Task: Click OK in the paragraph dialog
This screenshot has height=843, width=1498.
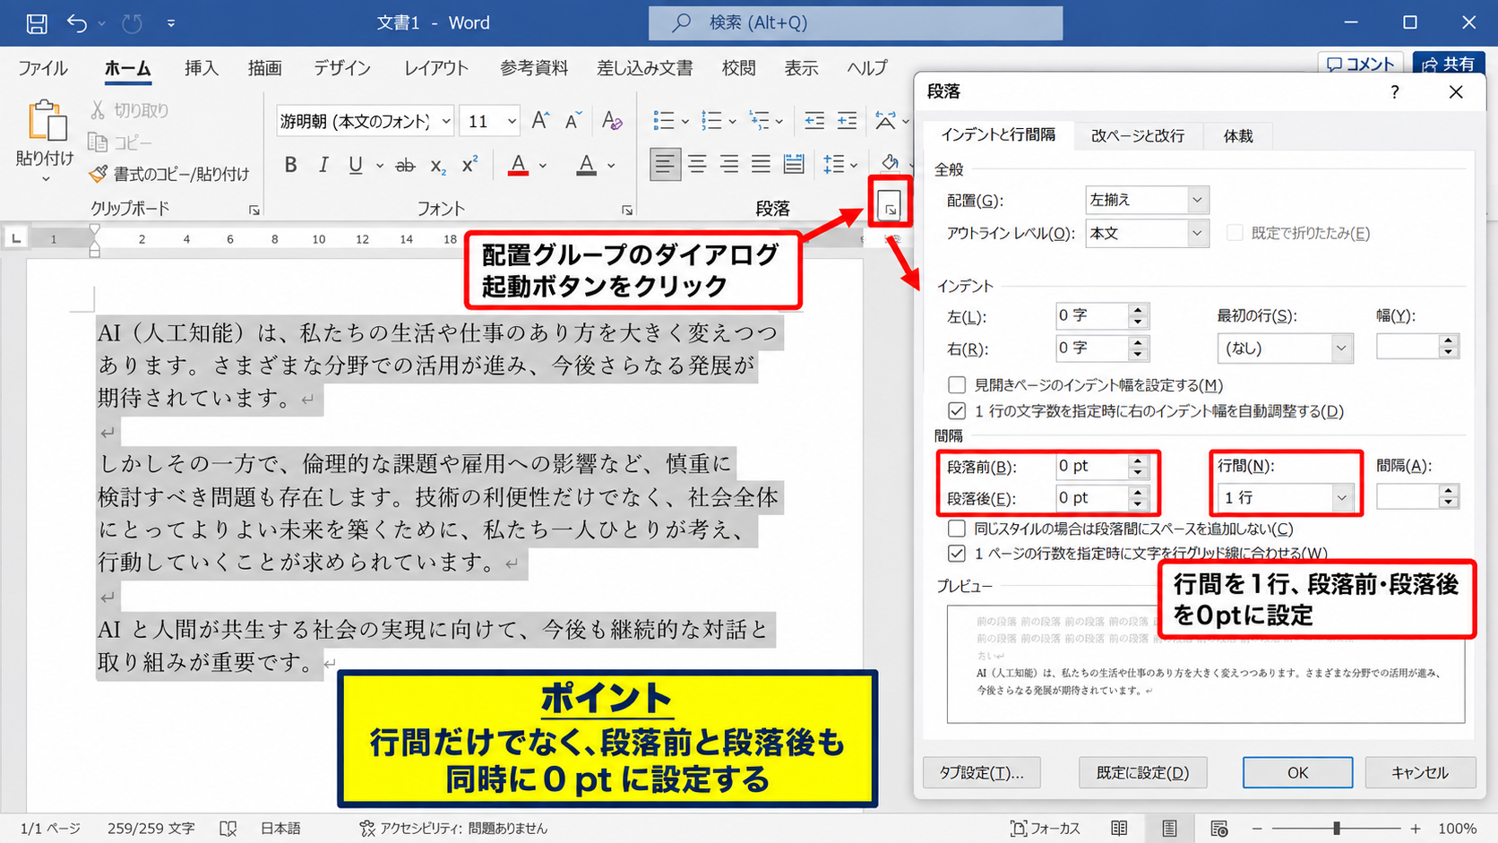Action: coord(1297,772)
